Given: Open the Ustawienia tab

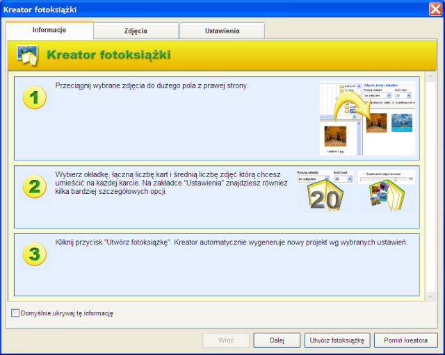Looking at the screenshot, I should pyautogui.click(x=222, y=31).
